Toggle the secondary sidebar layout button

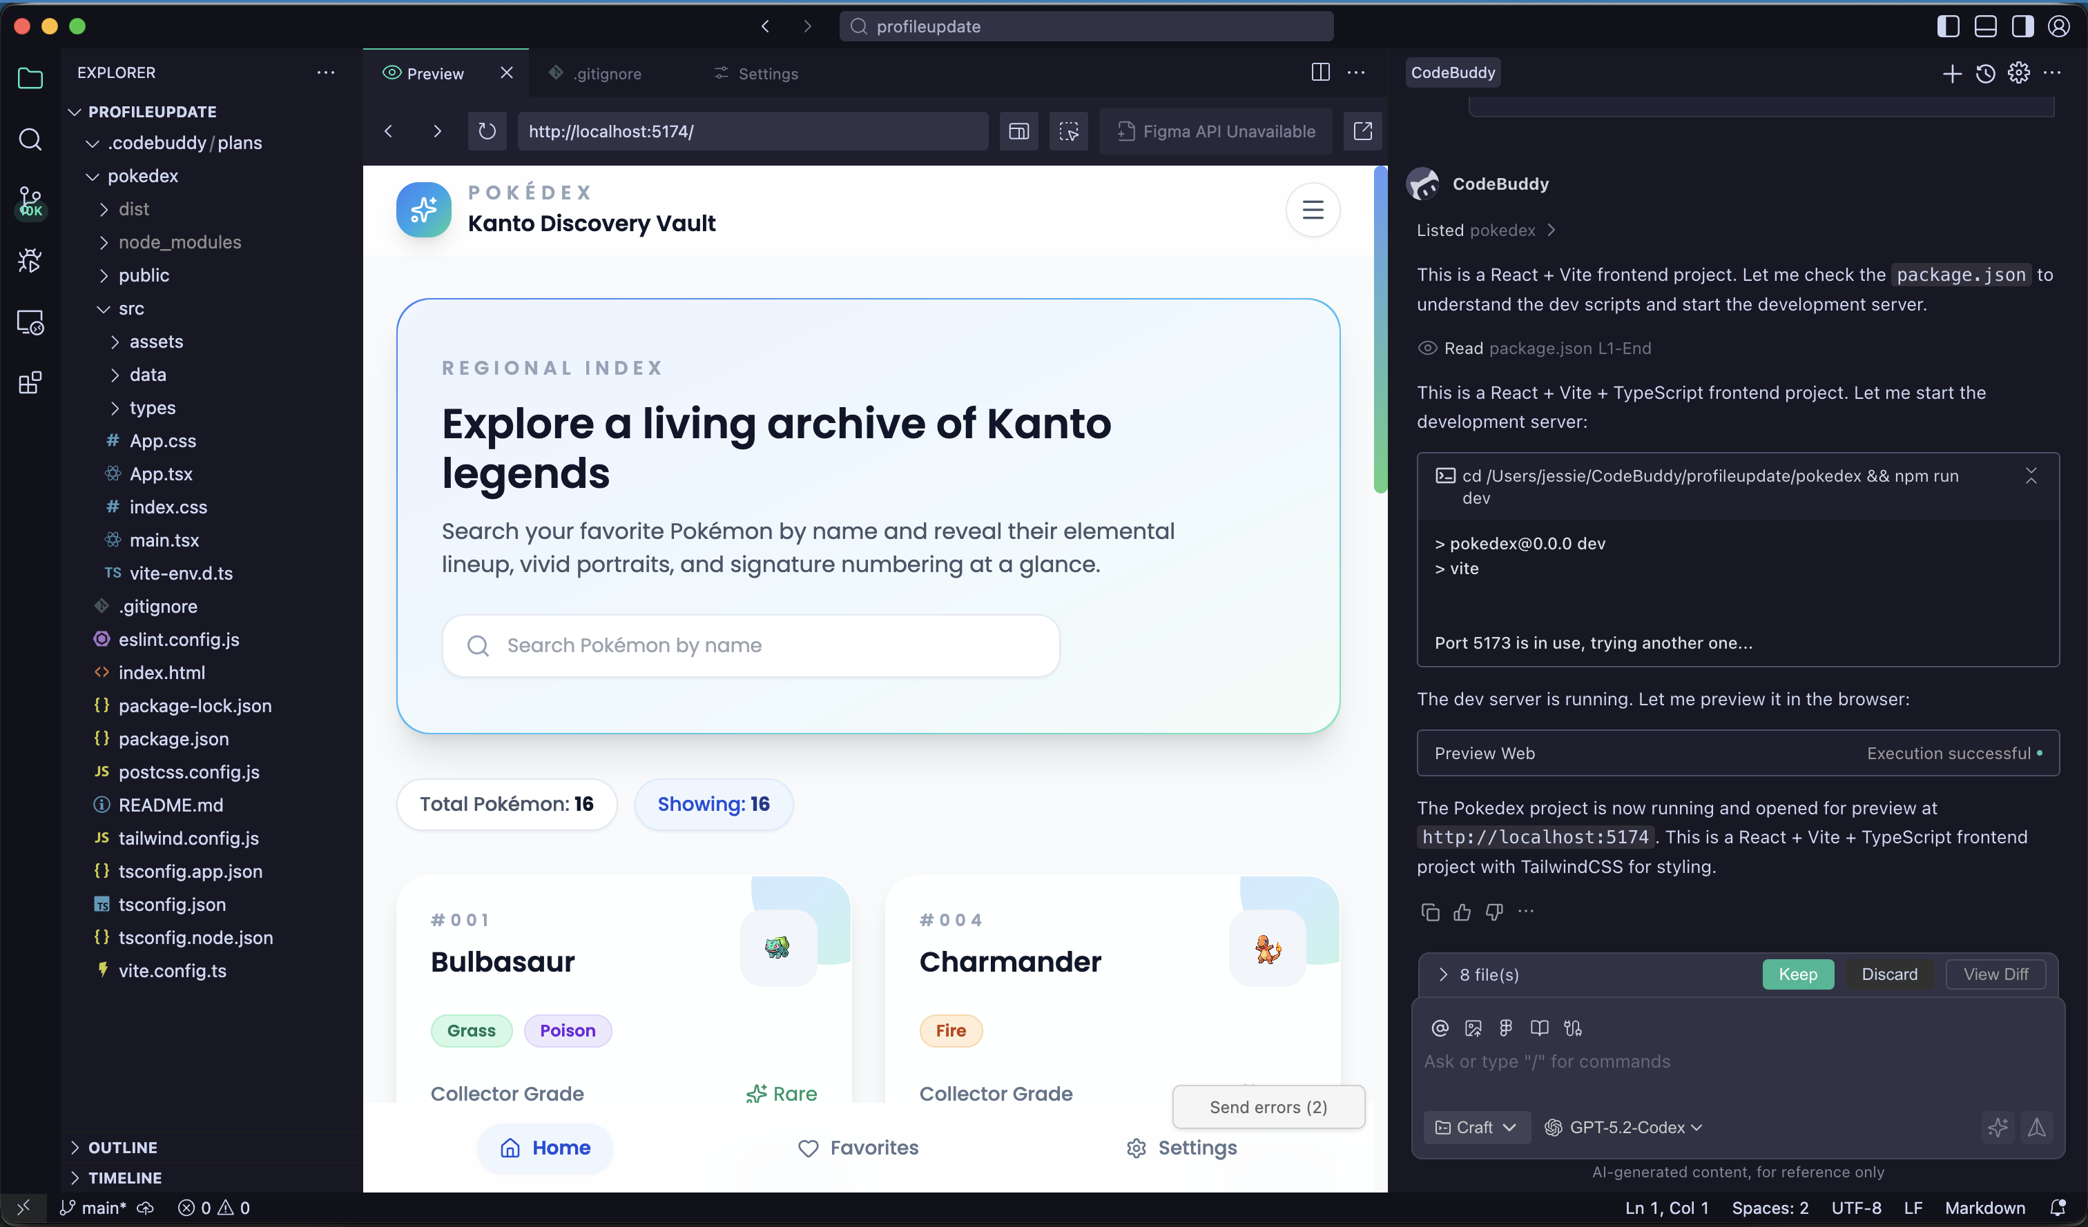click(x=2022, y=26)
